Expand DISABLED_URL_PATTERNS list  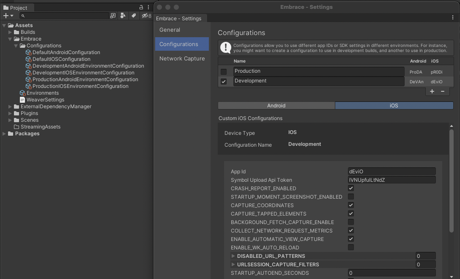click(233, 256)
